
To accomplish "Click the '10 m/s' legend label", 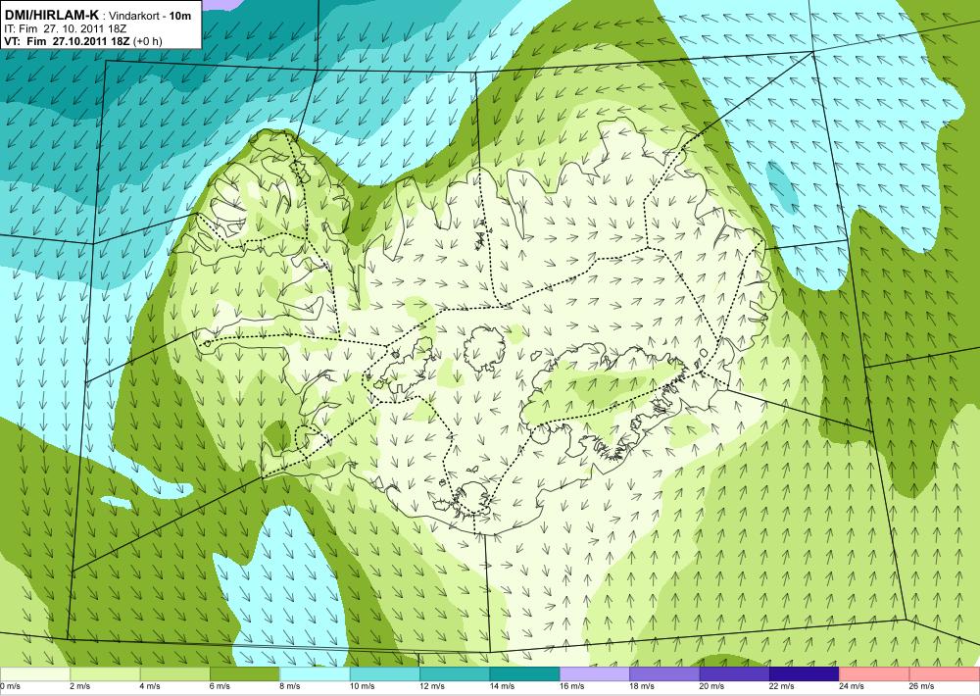I will point(362,686).
